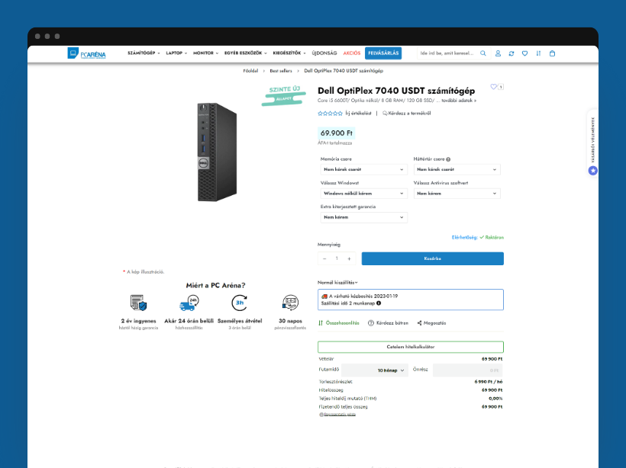
Task: Click the compare refresh icon in header
Action: click(511, 53)
